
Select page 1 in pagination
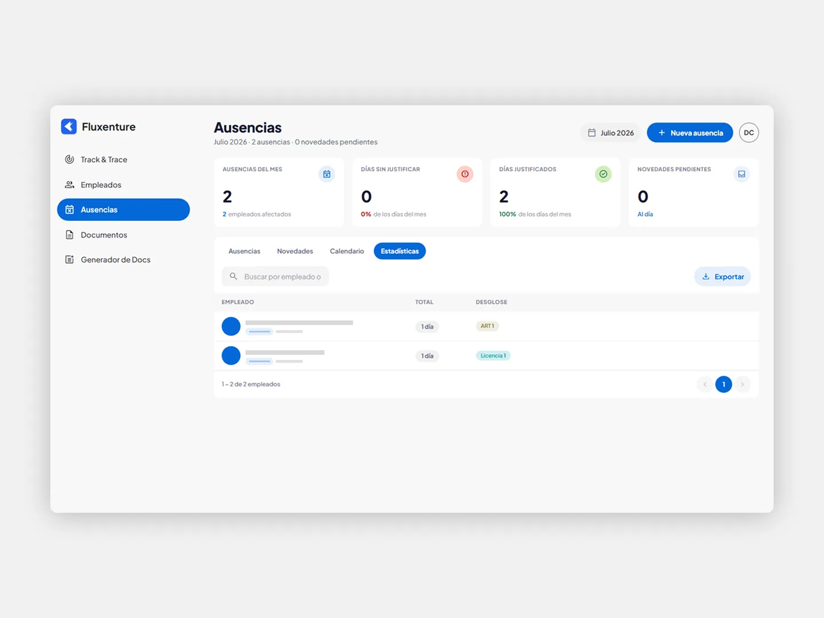(724, 385)
